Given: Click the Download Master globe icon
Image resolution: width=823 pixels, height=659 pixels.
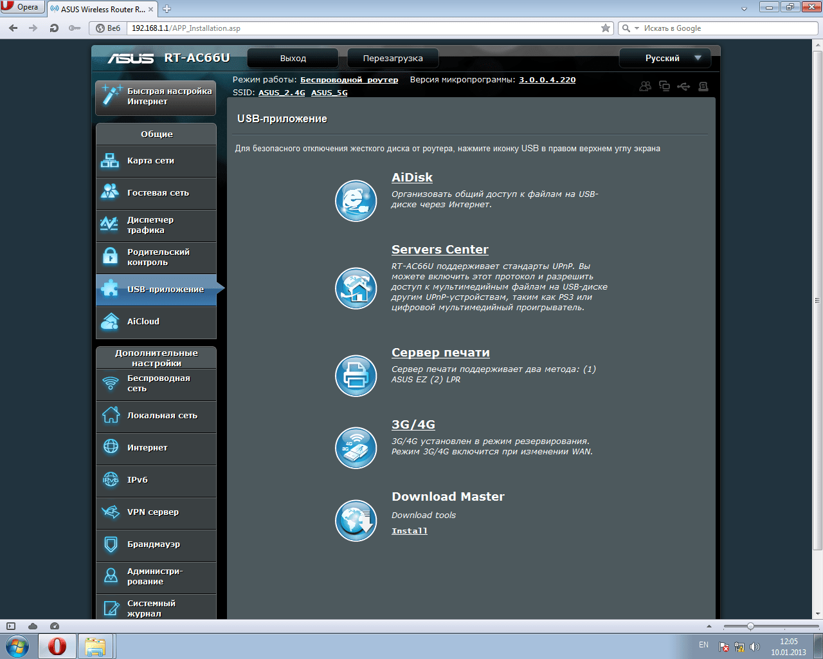Looking at the screenshot, I should pyautogui.click(x=356, y=520).
